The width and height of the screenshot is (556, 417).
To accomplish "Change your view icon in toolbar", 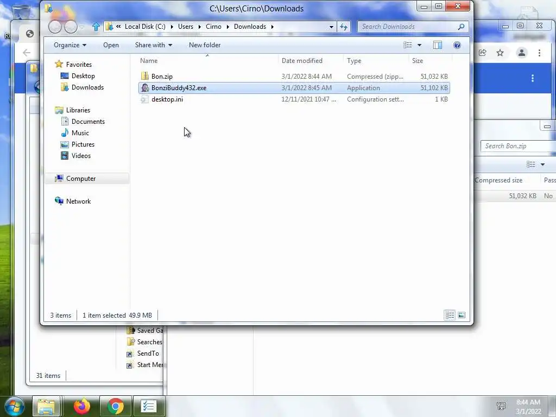I will (x=408, y=45).
